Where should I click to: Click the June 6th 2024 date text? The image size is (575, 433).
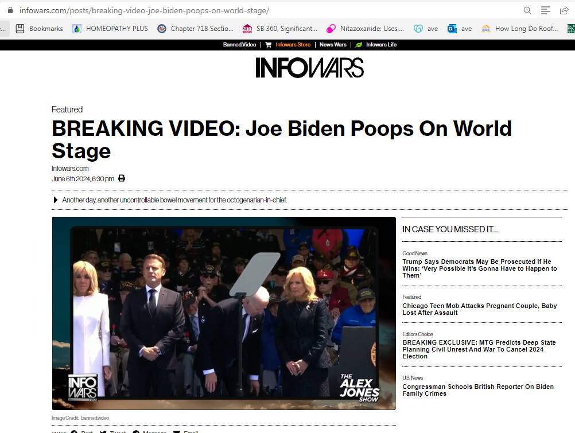click(83, 179)
